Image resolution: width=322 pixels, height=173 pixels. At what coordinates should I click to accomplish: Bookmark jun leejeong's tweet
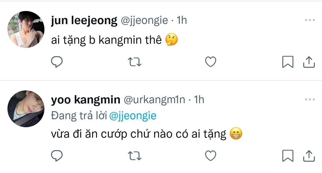288,62
